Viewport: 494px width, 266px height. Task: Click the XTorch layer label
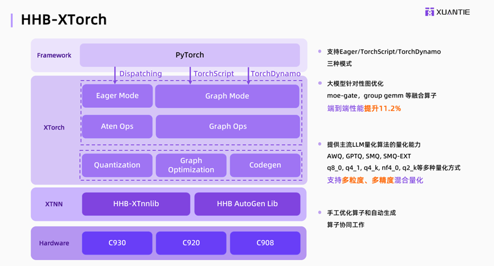(54, 127)
